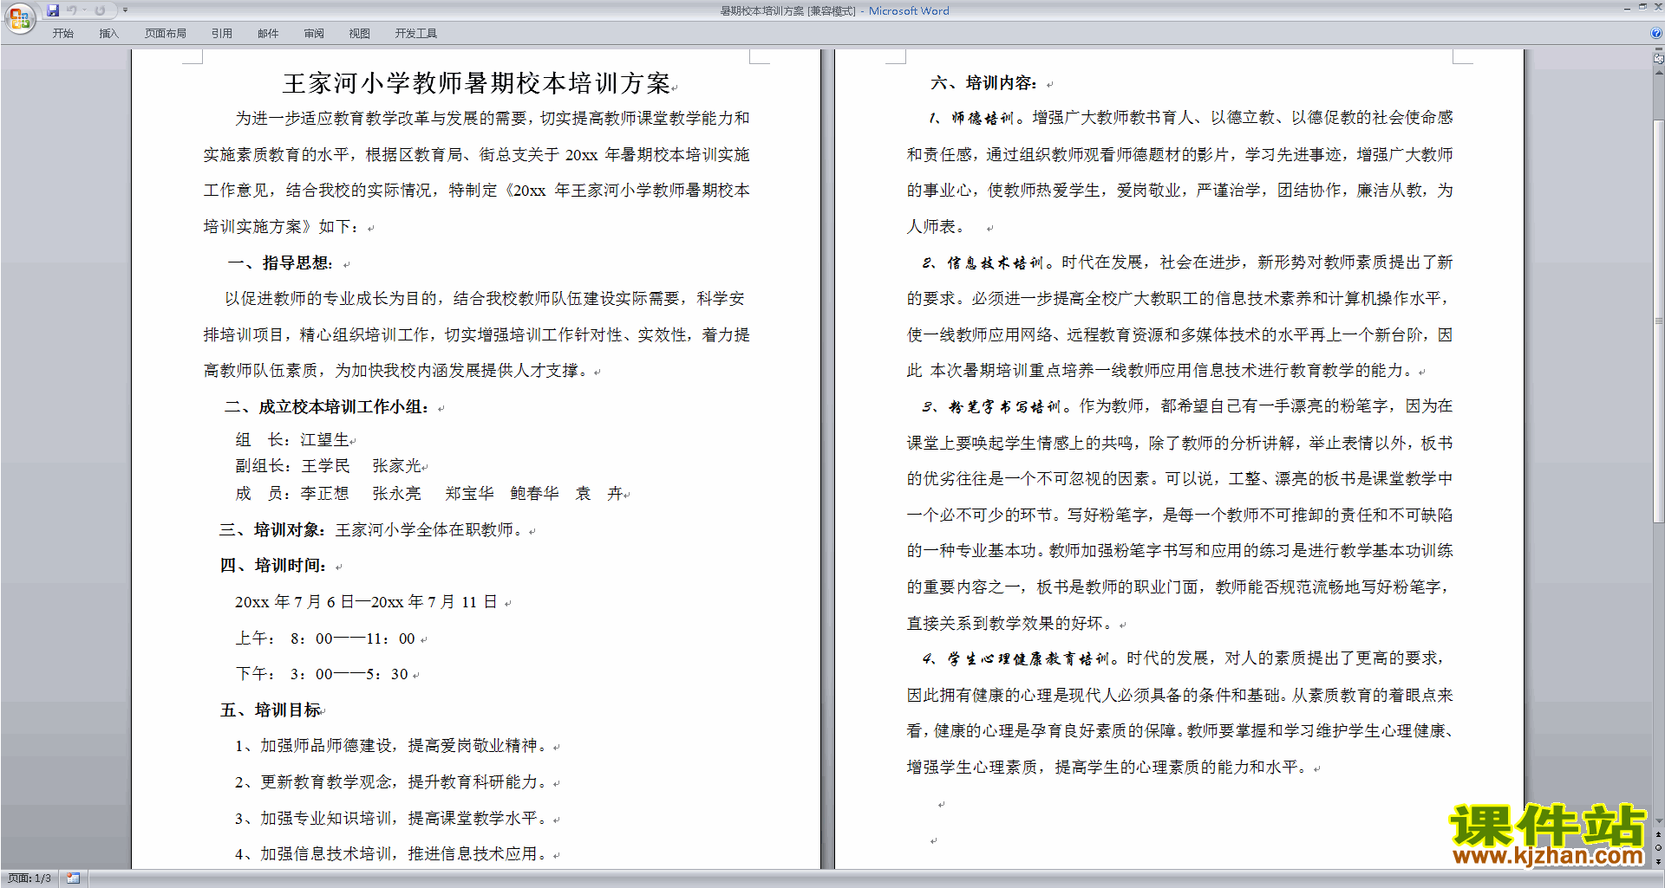
Task: Click the heading 六、培训内容: on page two
Action: pos(984,83)
